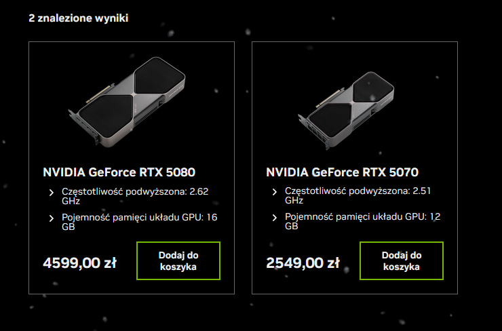Add the RTX 5080 to cart

point(178,260)
